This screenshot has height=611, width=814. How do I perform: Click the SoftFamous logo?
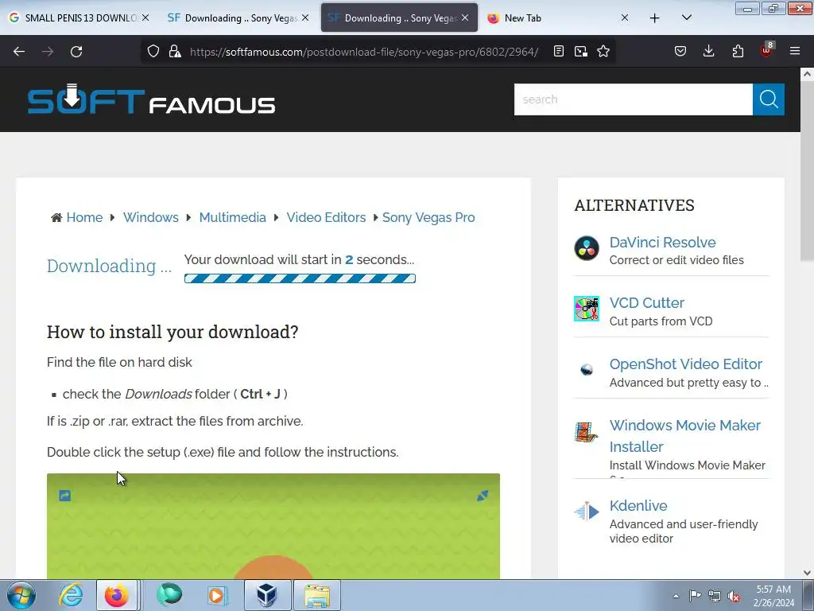pos(151,99)
